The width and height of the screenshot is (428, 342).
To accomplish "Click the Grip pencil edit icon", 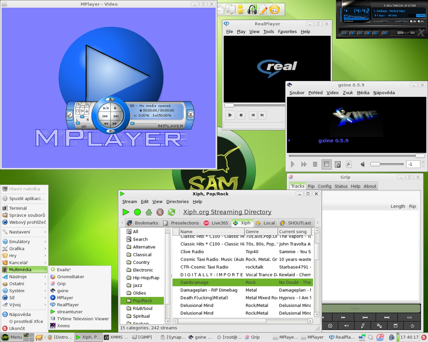I will (363, 326).
